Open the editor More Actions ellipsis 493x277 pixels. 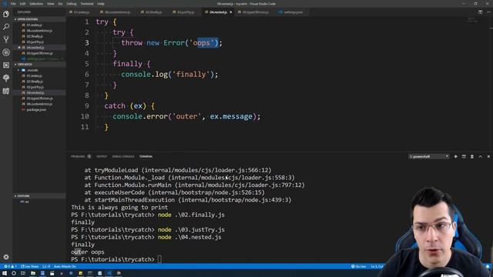[488, 12]
